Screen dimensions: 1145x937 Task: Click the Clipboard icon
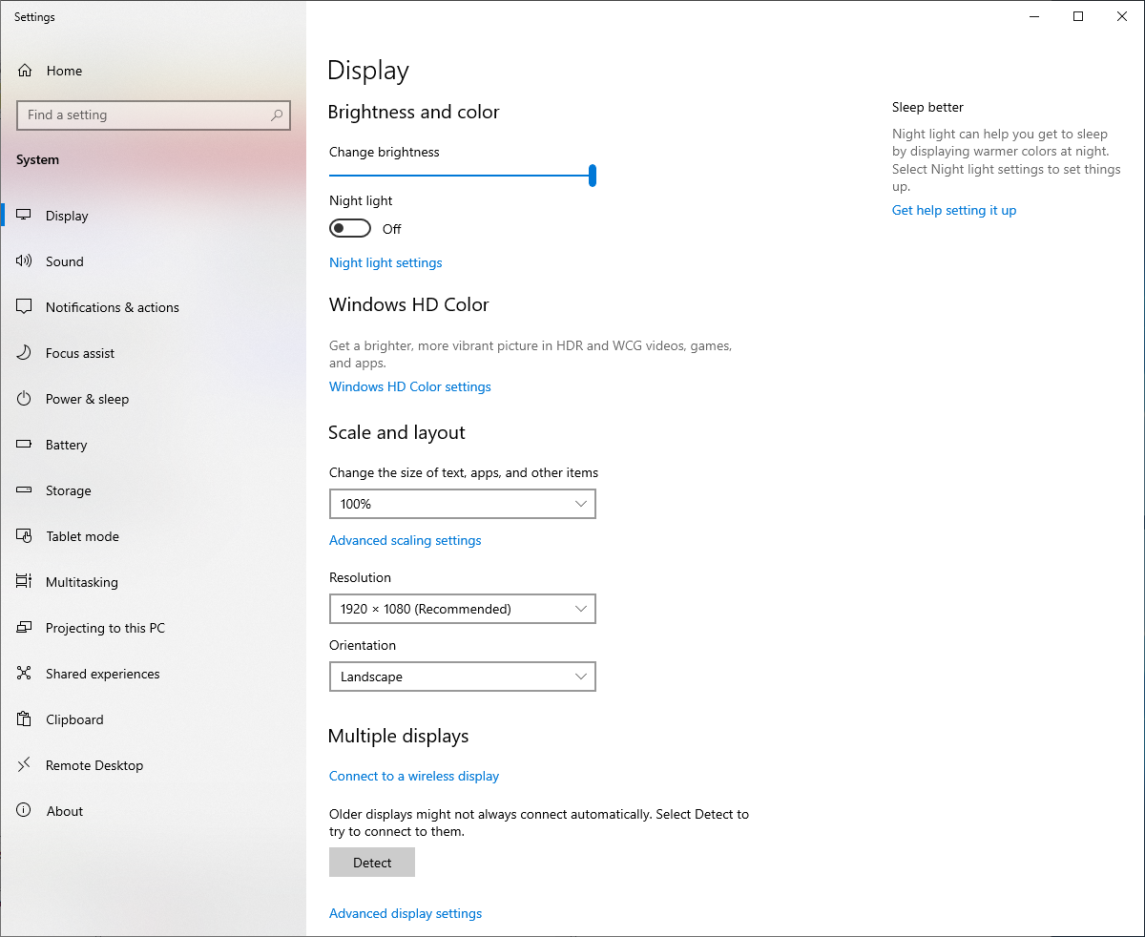click(x=25, y=719)
